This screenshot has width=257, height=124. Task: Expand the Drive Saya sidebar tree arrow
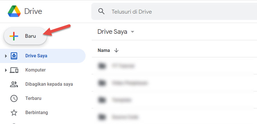tap(6, 56)
